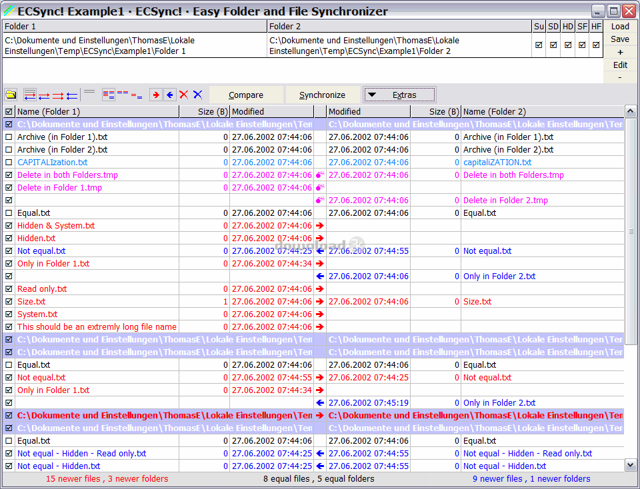The width and height of the screenshot is (640, 489).
Task: Start the Synchronize button
Action: (323, 95)
